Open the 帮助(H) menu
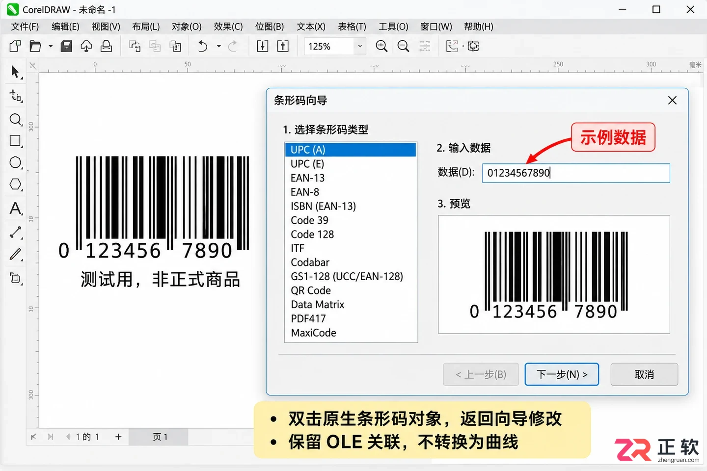Viewport: 707px width, 471px height. tap(479, 26)
